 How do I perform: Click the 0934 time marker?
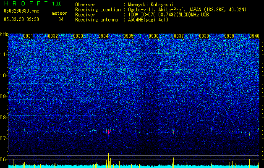tap(103, 36)
